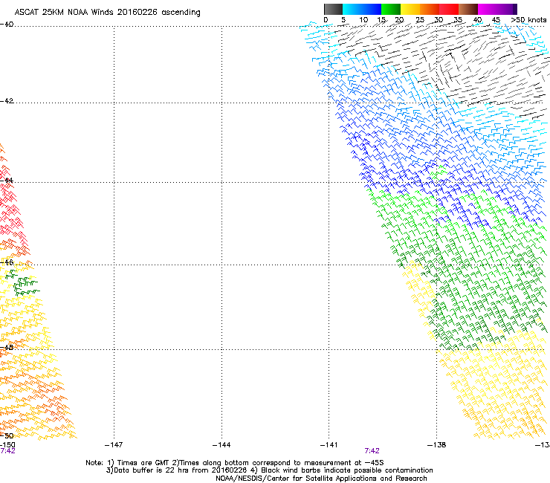Screen dimensions: 550x483
Task: Select the -138 longitude axis label
Action: pyautogui.click(x=437, y=445)
